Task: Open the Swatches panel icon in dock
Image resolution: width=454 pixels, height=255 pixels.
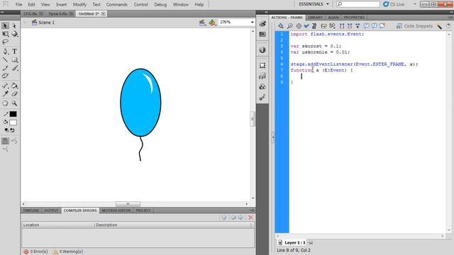Action: coord(262,35)
